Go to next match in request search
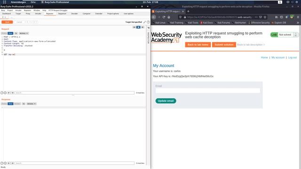Image resolution: width=301 pixels, height=169 pixels. pos(12,93)
